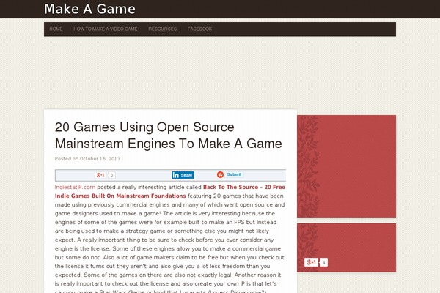440x293 pixels.
Task: Click the article title heading link
Action: coord(169,135)
